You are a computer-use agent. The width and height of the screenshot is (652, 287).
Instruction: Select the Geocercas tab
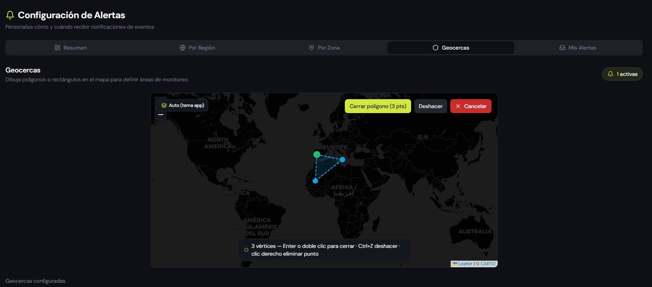point(451,48)
